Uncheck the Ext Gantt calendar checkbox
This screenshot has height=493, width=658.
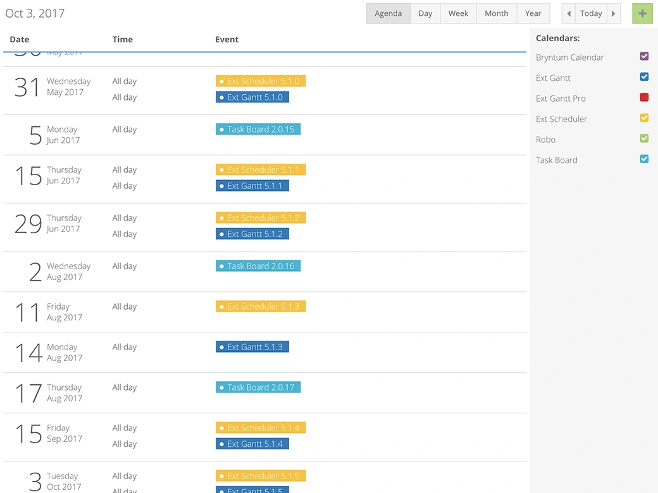coord(644,76)
